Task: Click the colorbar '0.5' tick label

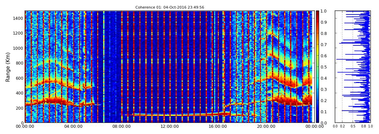Action: pos(323,67)
